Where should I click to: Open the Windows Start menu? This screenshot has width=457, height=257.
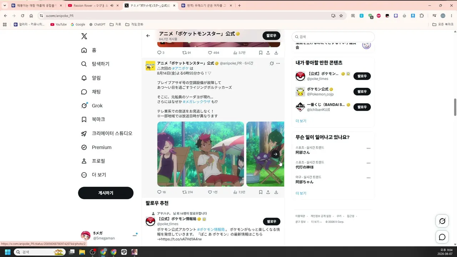(x=7, y=252)
